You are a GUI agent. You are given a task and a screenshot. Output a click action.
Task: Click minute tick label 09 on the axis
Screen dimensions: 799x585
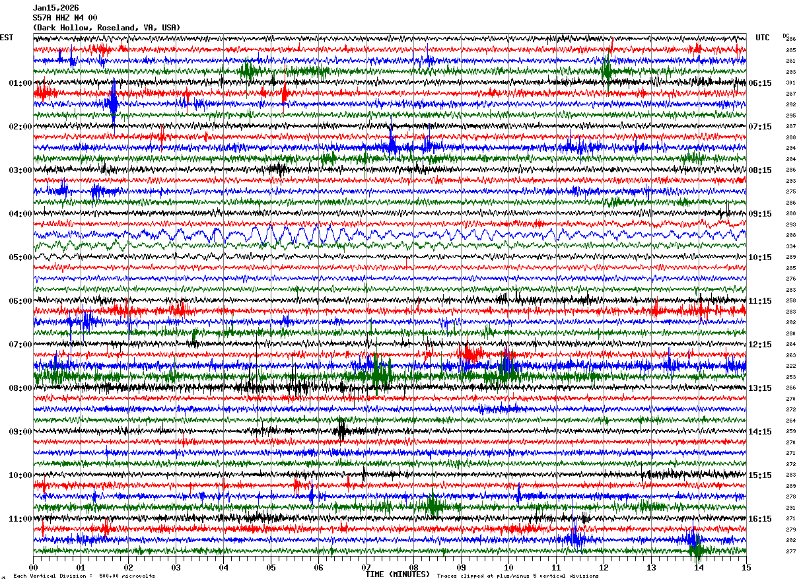[461, 567]
